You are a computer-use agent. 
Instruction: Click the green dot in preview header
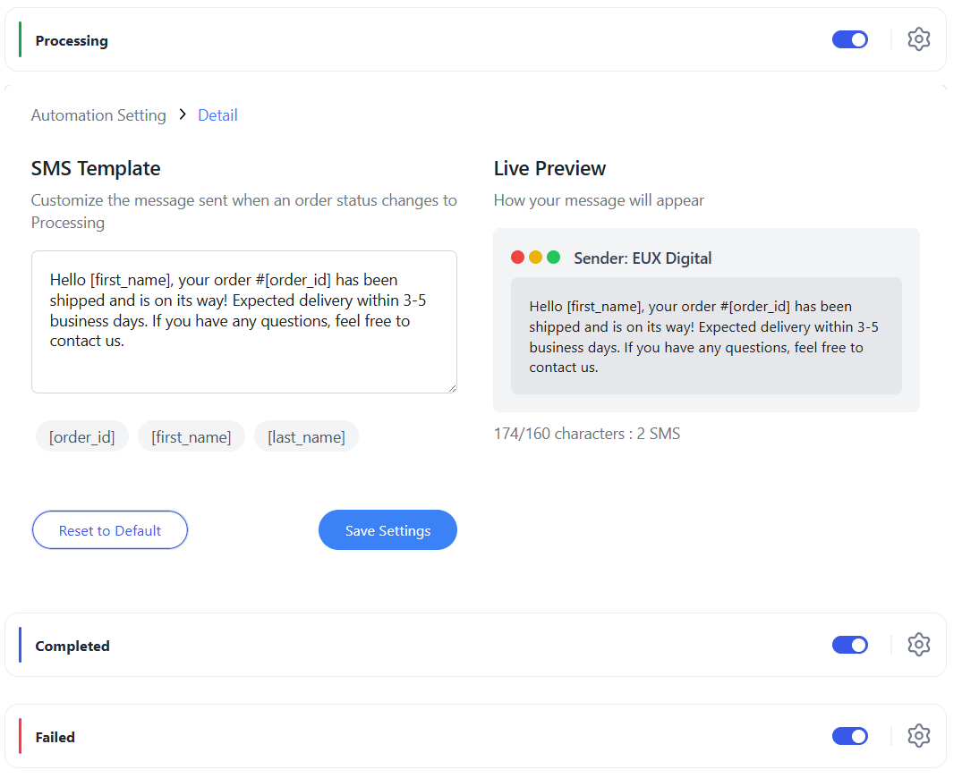click(x=553, y=258)
